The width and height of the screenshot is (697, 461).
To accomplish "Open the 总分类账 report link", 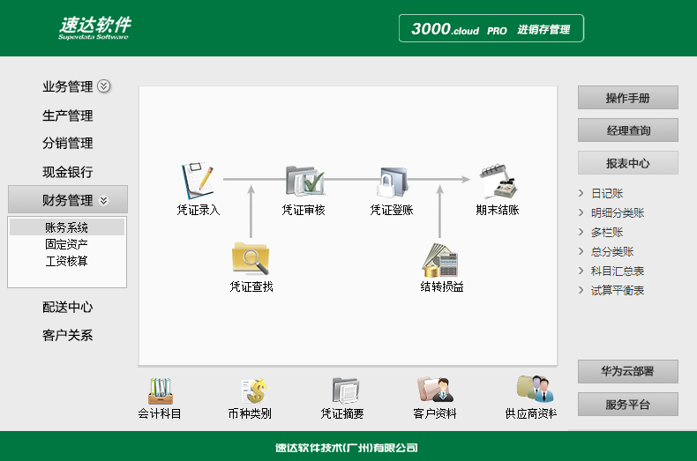I will [612, 252].
